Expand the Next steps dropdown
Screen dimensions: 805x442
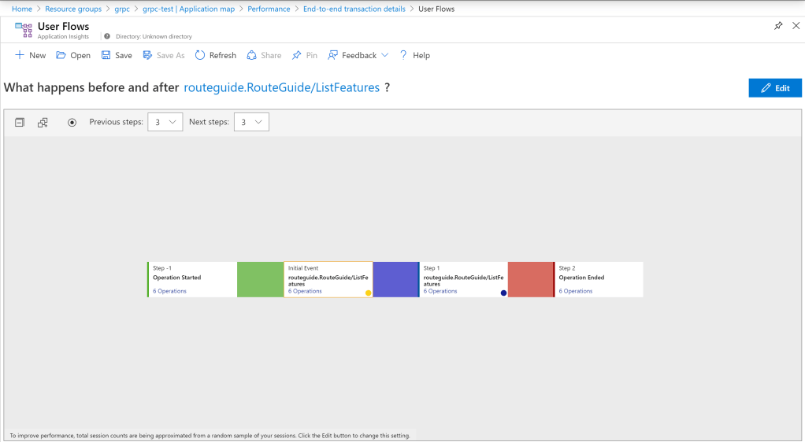[251, 122]
